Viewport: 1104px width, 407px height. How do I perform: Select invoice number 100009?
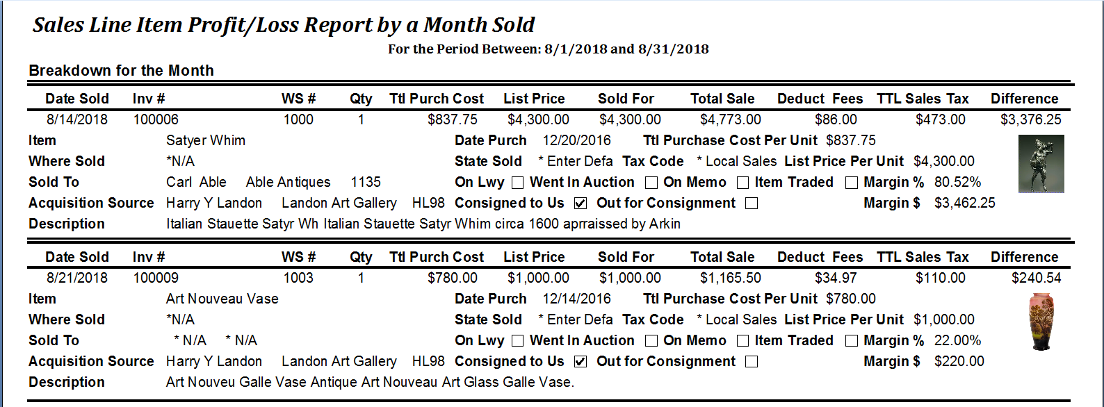[156, 278]
